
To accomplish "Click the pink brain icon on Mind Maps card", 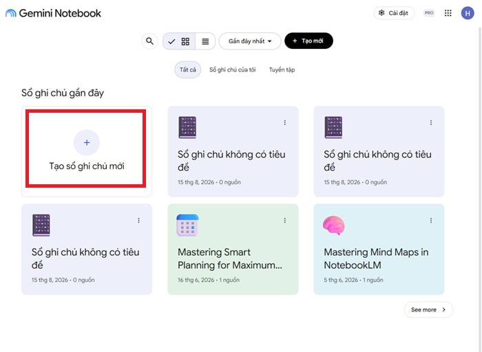I will coord(334,225).
